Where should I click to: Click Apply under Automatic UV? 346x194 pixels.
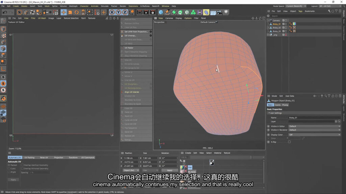tap(14, 180)
